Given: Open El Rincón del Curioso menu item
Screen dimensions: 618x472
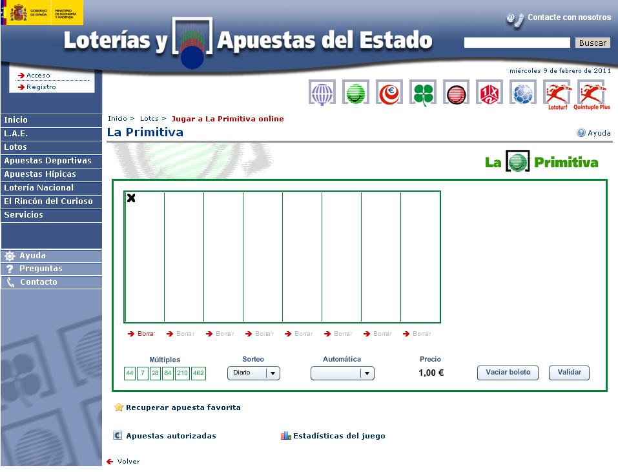Looking at the screenshot, I should (51, 201).
